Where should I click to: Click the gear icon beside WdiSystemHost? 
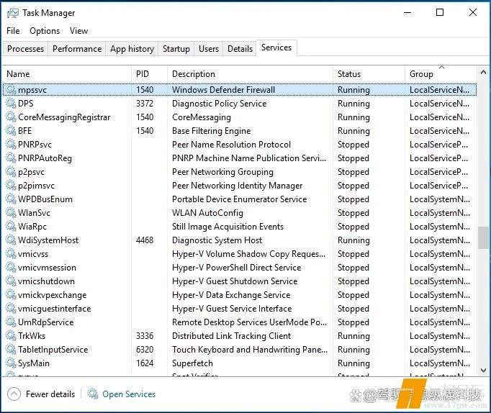[x=11, y=240]
